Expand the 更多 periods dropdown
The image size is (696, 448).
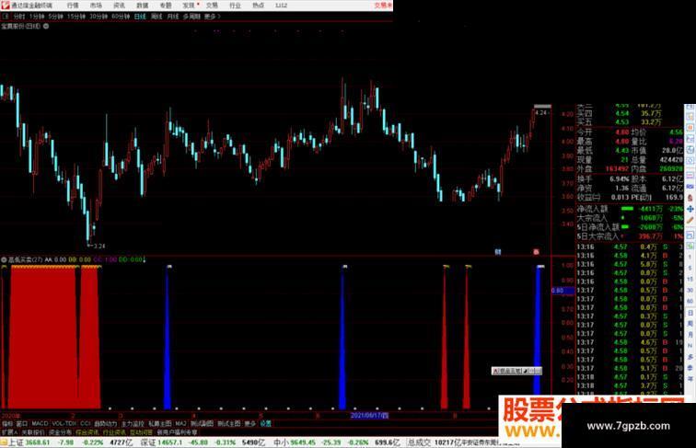click(212, 17)
